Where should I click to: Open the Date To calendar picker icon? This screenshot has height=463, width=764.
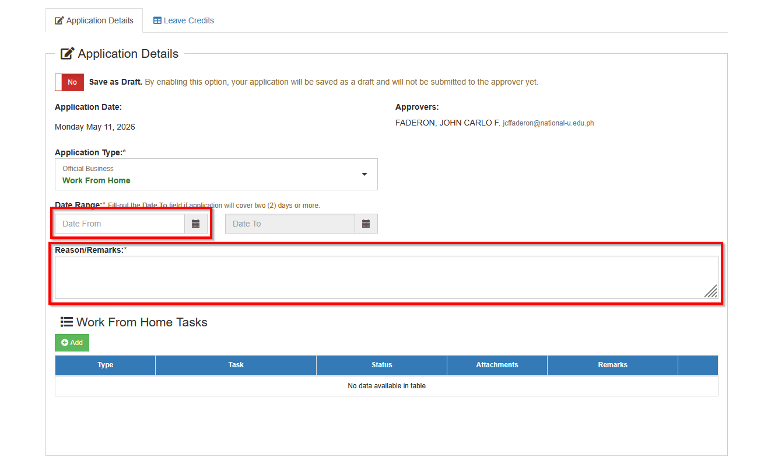click(x=366, y=224)
